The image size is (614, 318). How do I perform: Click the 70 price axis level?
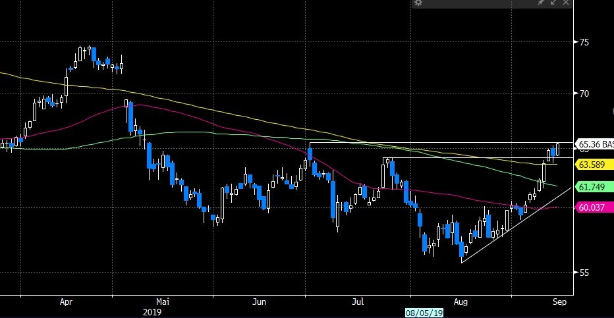pos(584,93)
